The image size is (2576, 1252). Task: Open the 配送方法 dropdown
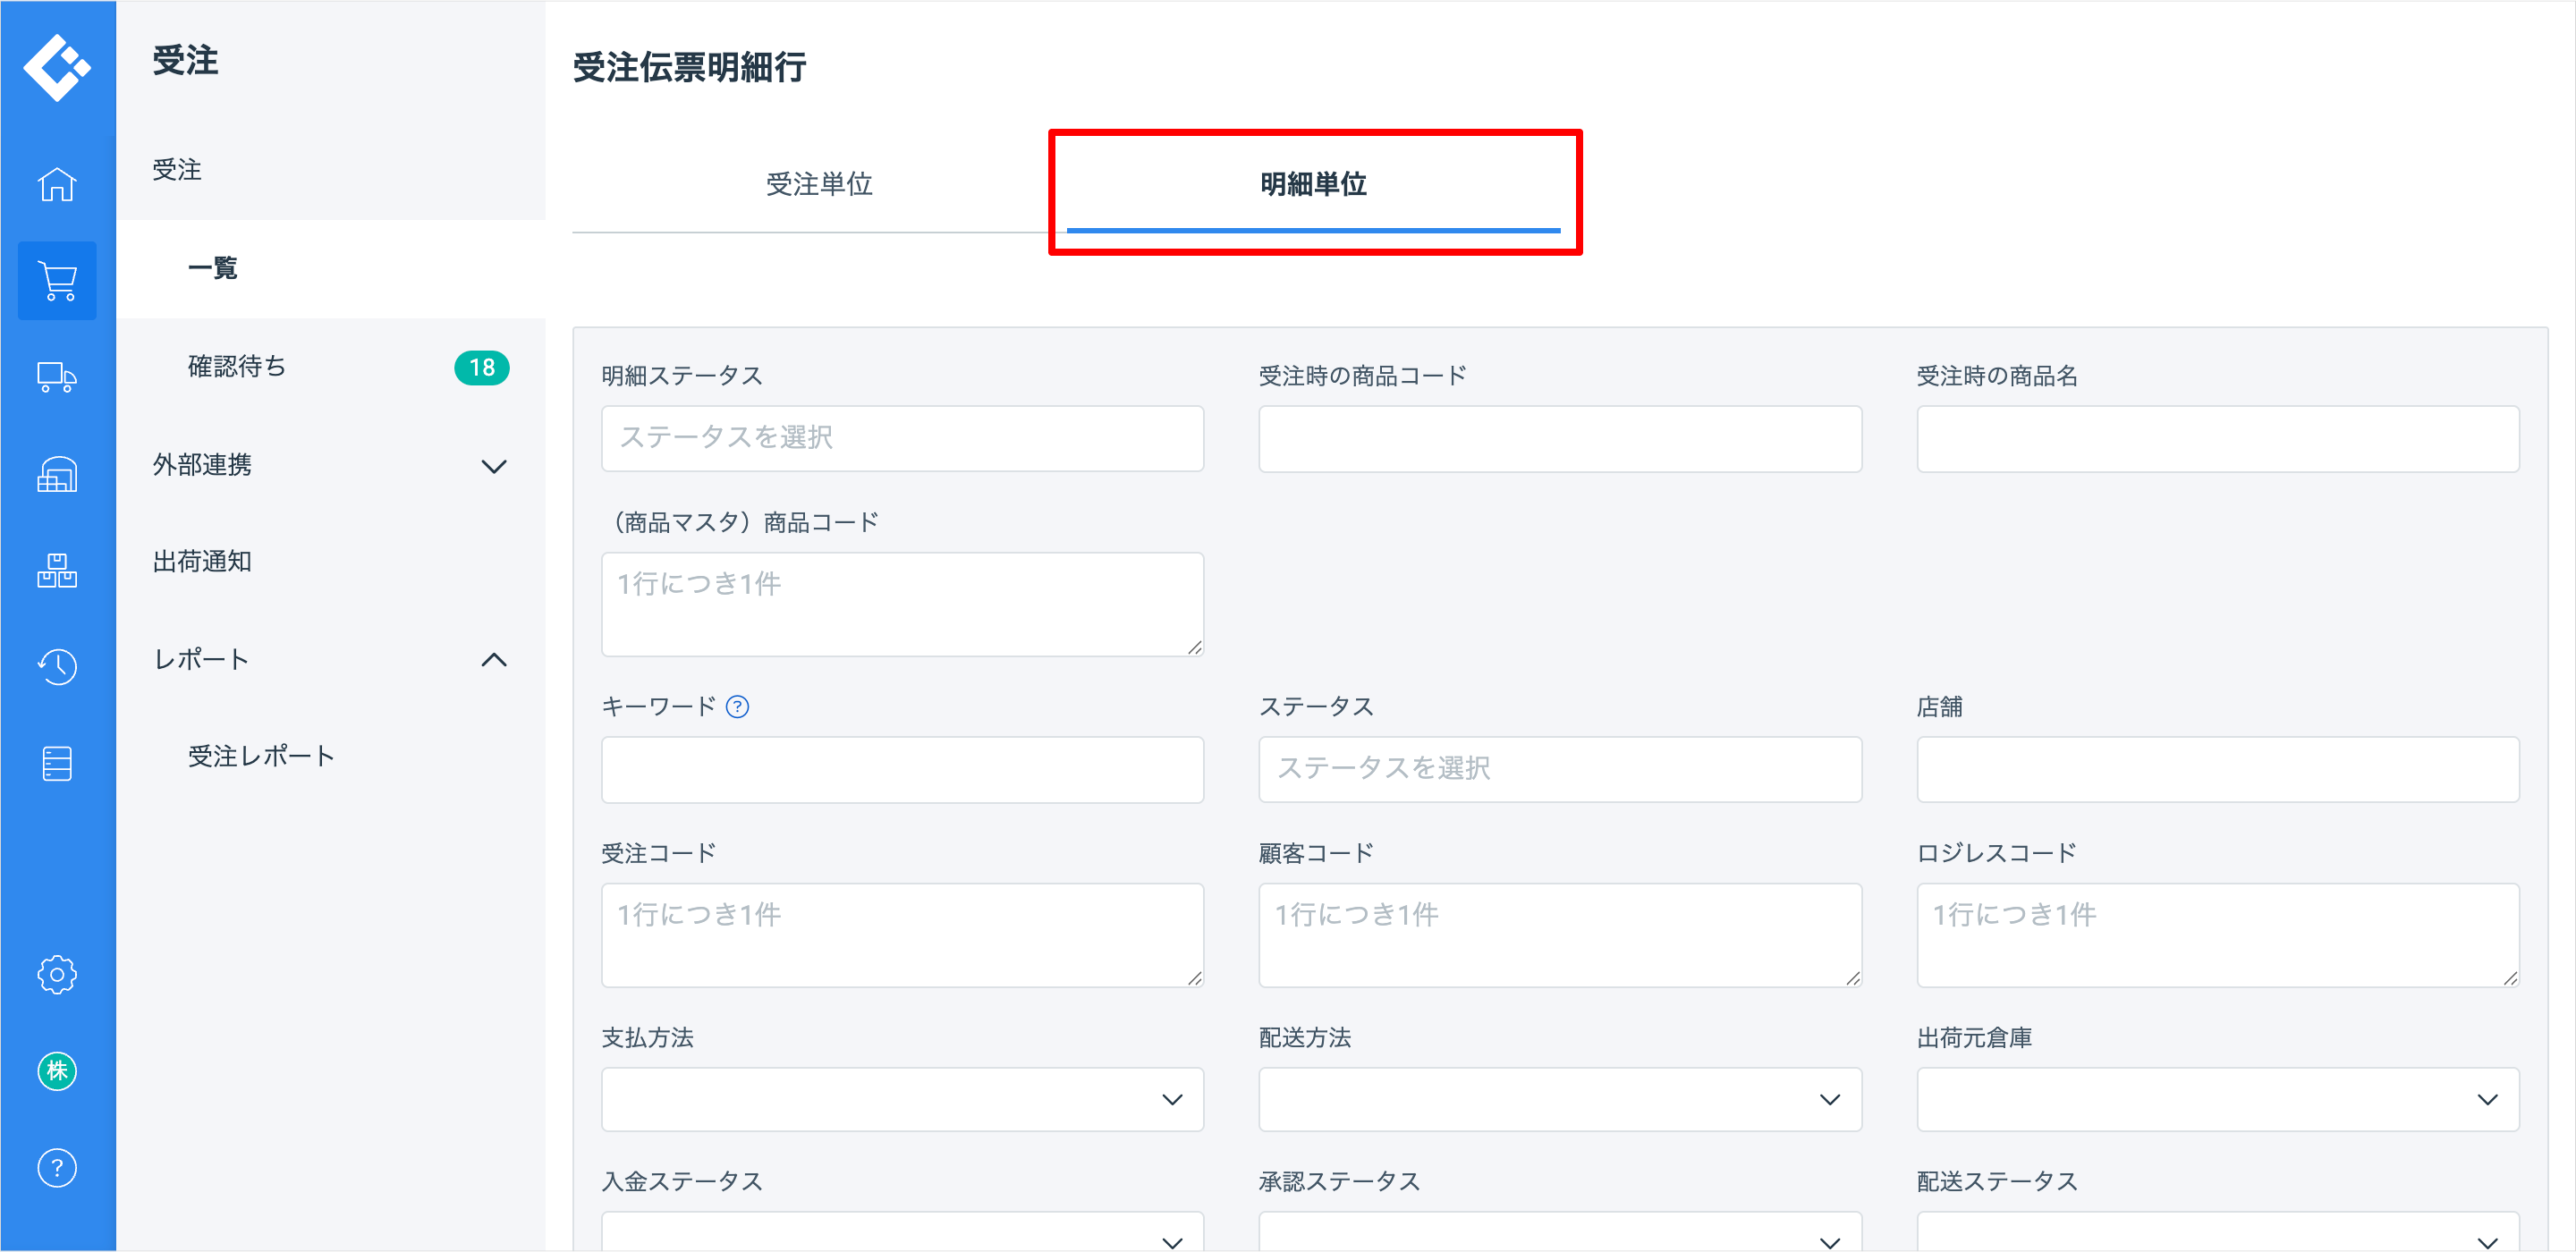(x=1560, y=1099)
